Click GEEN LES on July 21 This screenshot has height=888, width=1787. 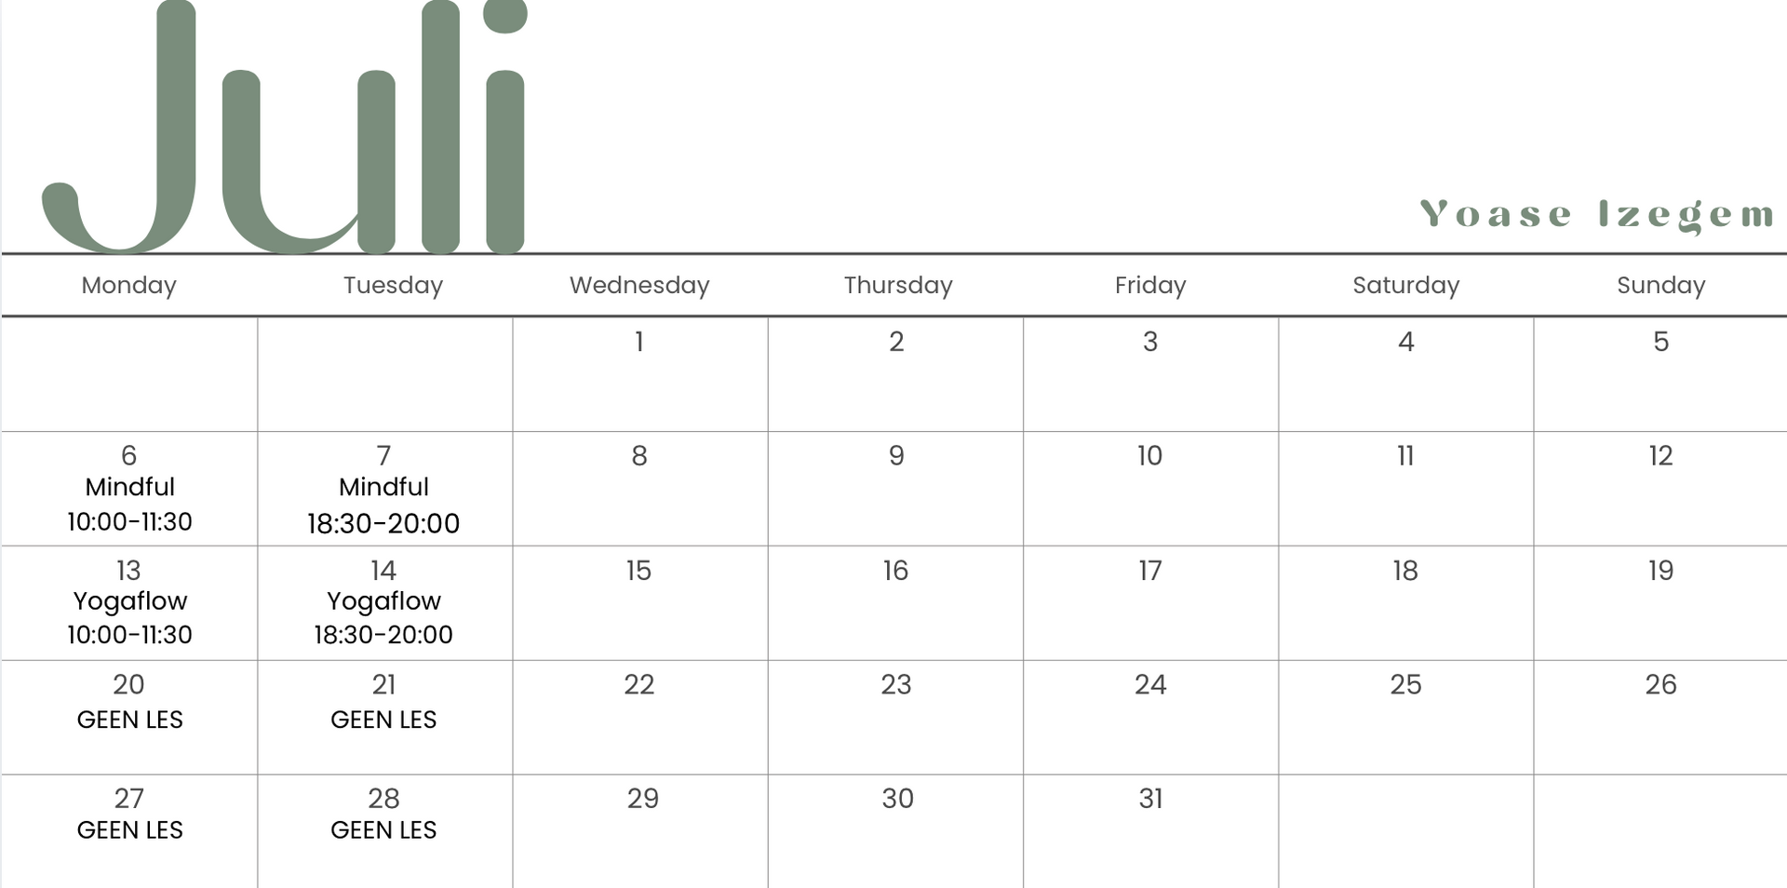pos(383,720)
